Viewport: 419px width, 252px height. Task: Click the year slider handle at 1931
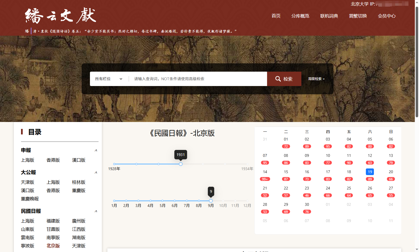(x=181, y=164)
